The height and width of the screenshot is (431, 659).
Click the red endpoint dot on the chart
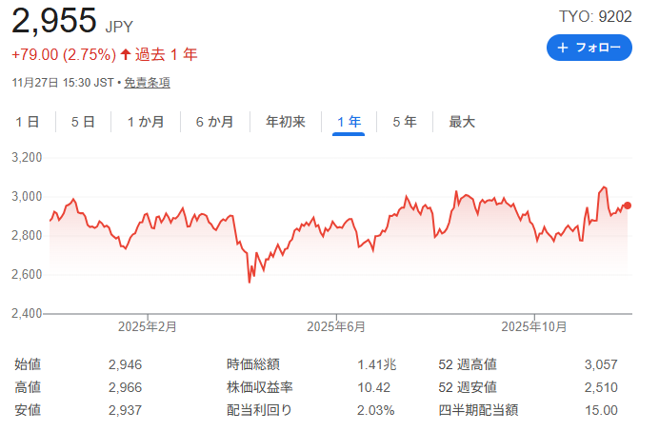tap(627, 206)
